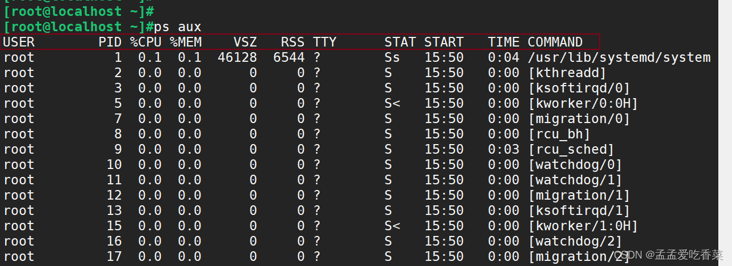Screen dimensions: 732x266
Task: Click the [rcu_bh] process name
Action: click(x=559, y=134)
